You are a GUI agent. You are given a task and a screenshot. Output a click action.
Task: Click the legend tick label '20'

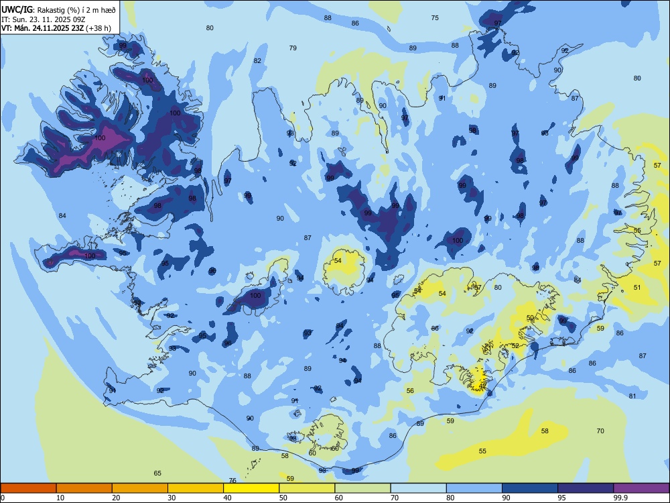pyautogui.click(x=116, y=498)
